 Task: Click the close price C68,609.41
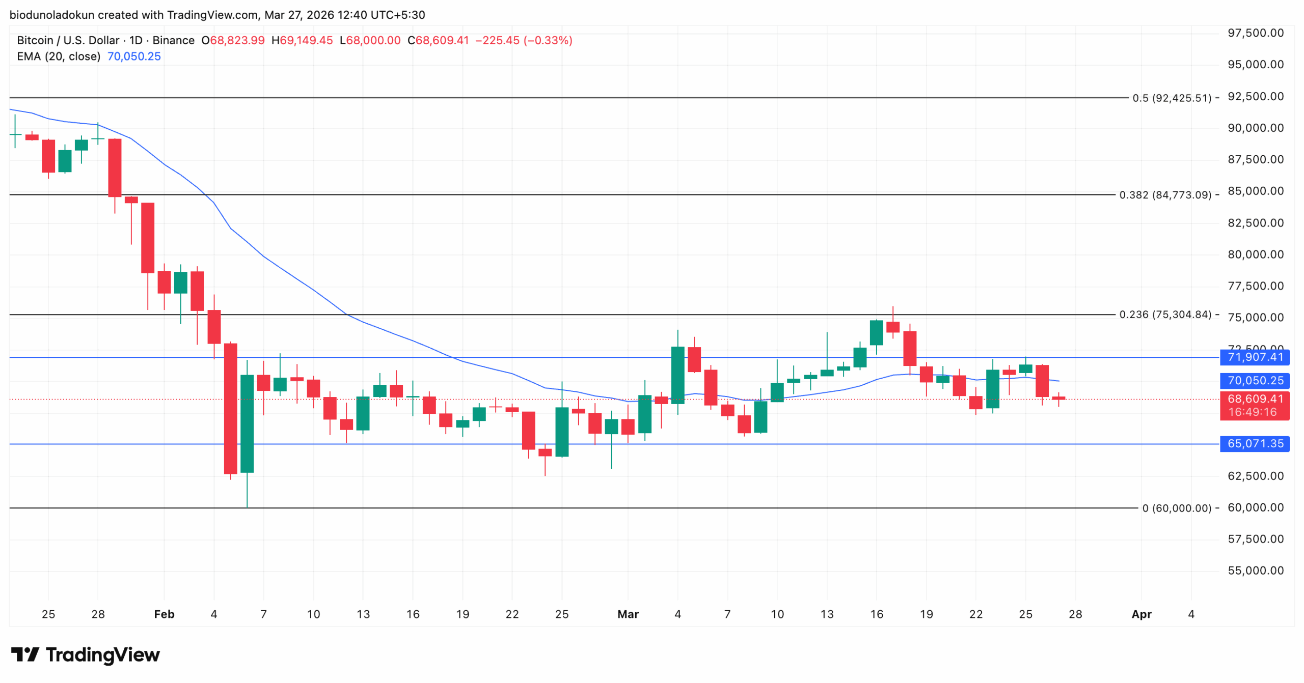(438, 40)
